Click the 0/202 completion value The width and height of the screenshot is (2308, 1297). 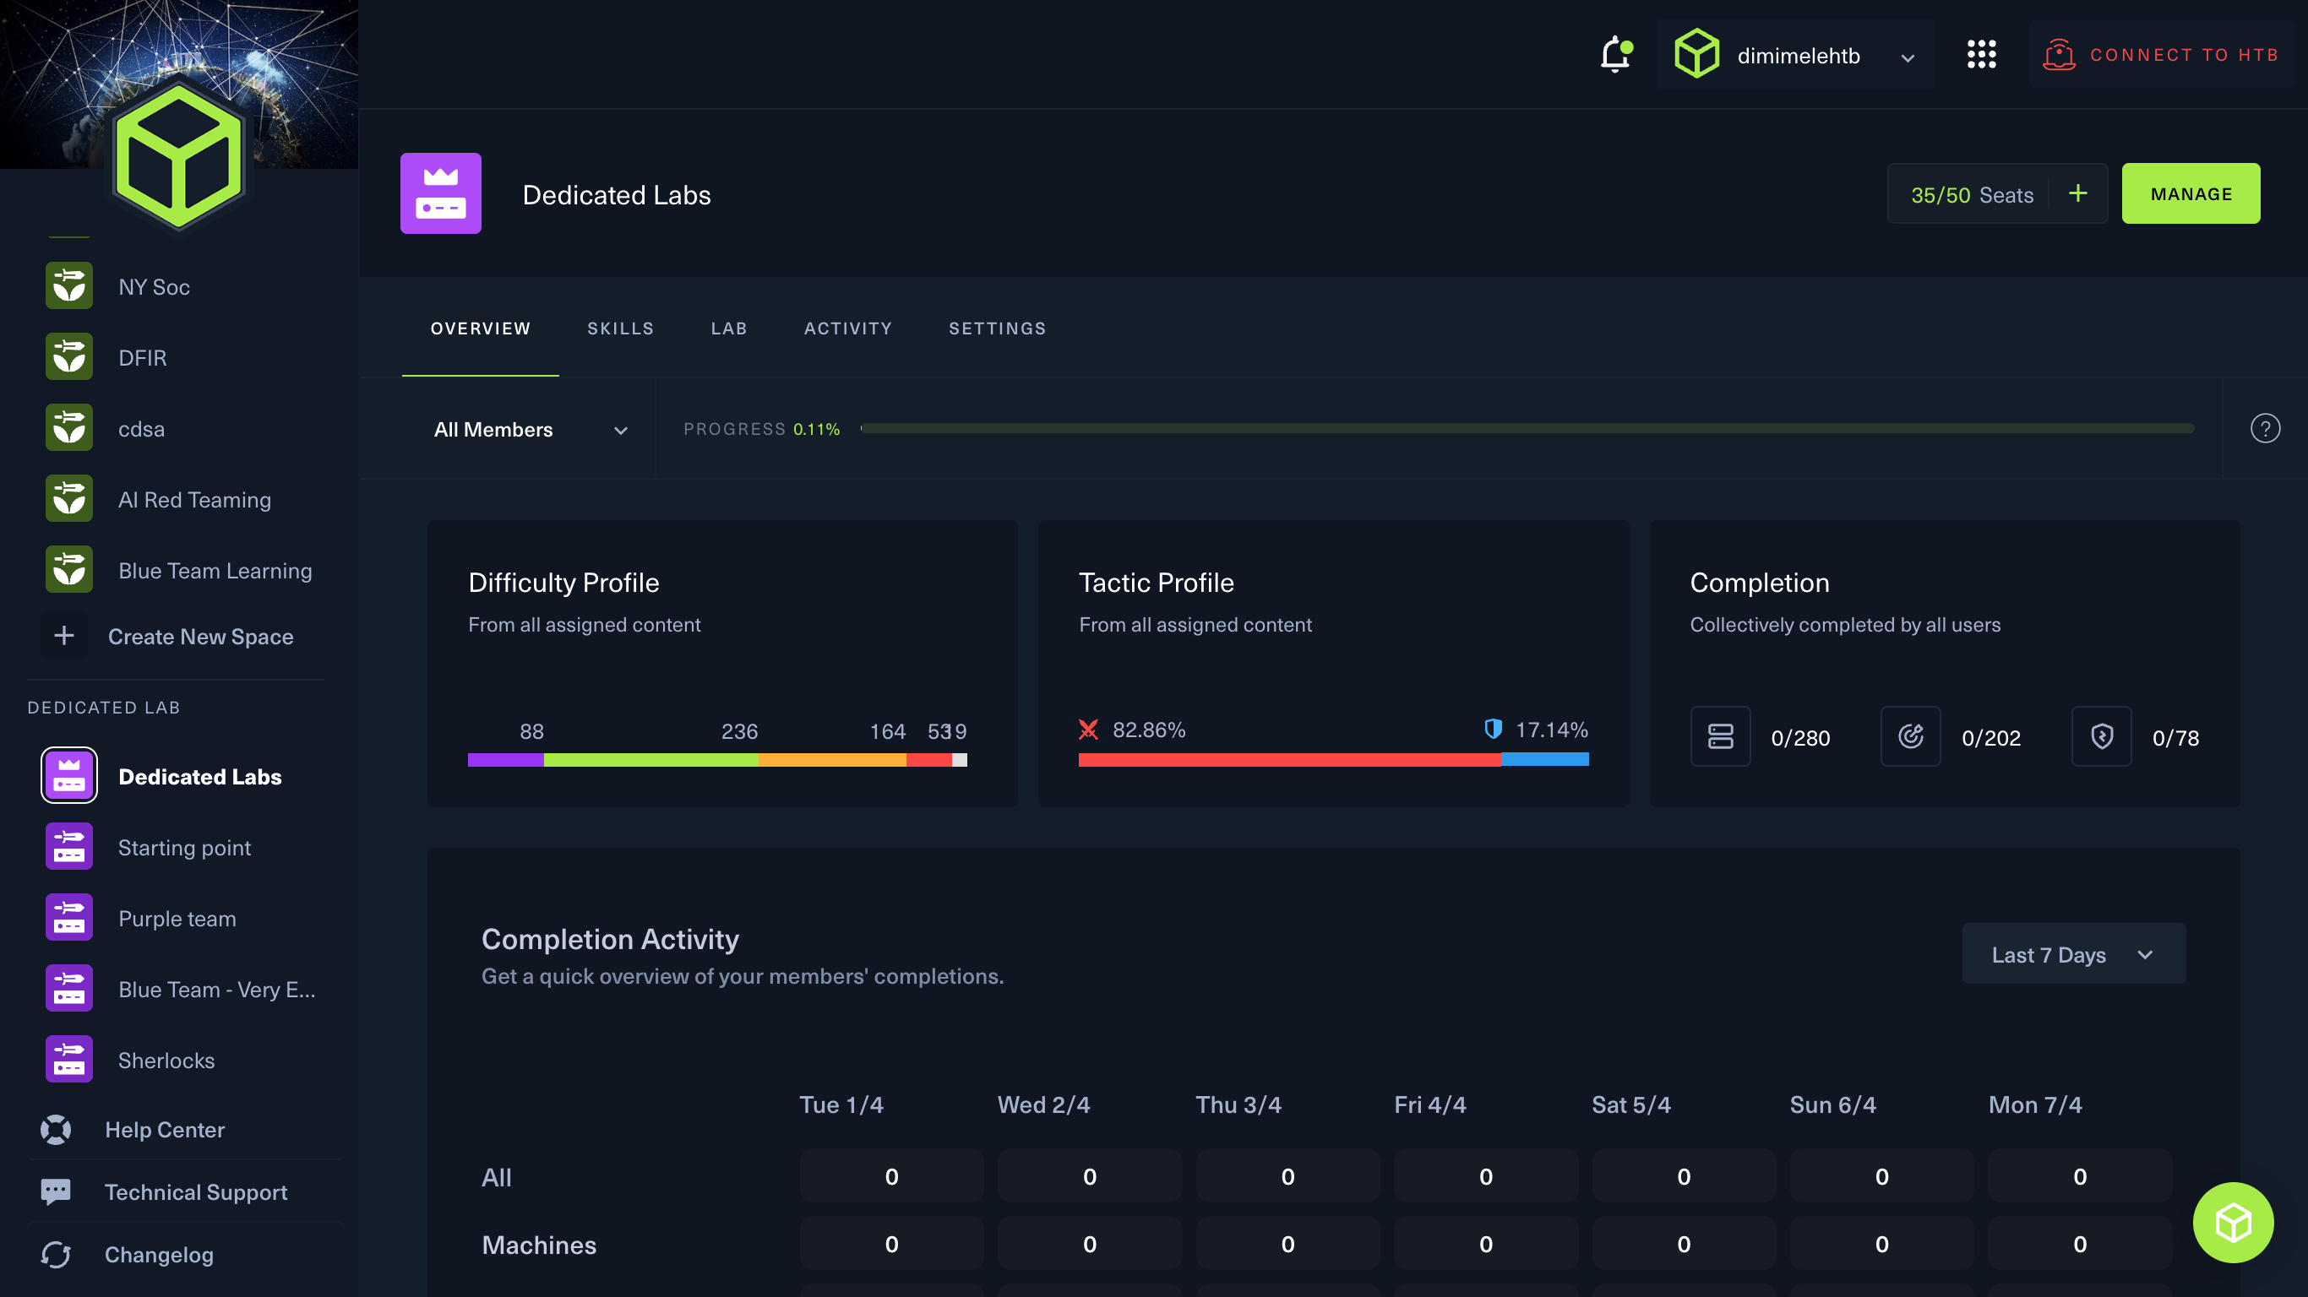pyautogui.click(x=1991, y=738)
